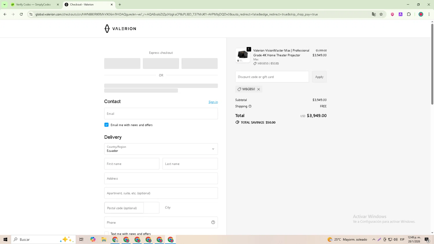Click the Sign in link
The image size is (434, 244).
click(x=213, y=102)
